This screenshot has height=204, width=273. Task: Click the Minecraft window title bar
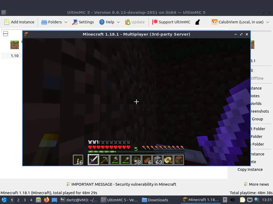pos(136,34)
